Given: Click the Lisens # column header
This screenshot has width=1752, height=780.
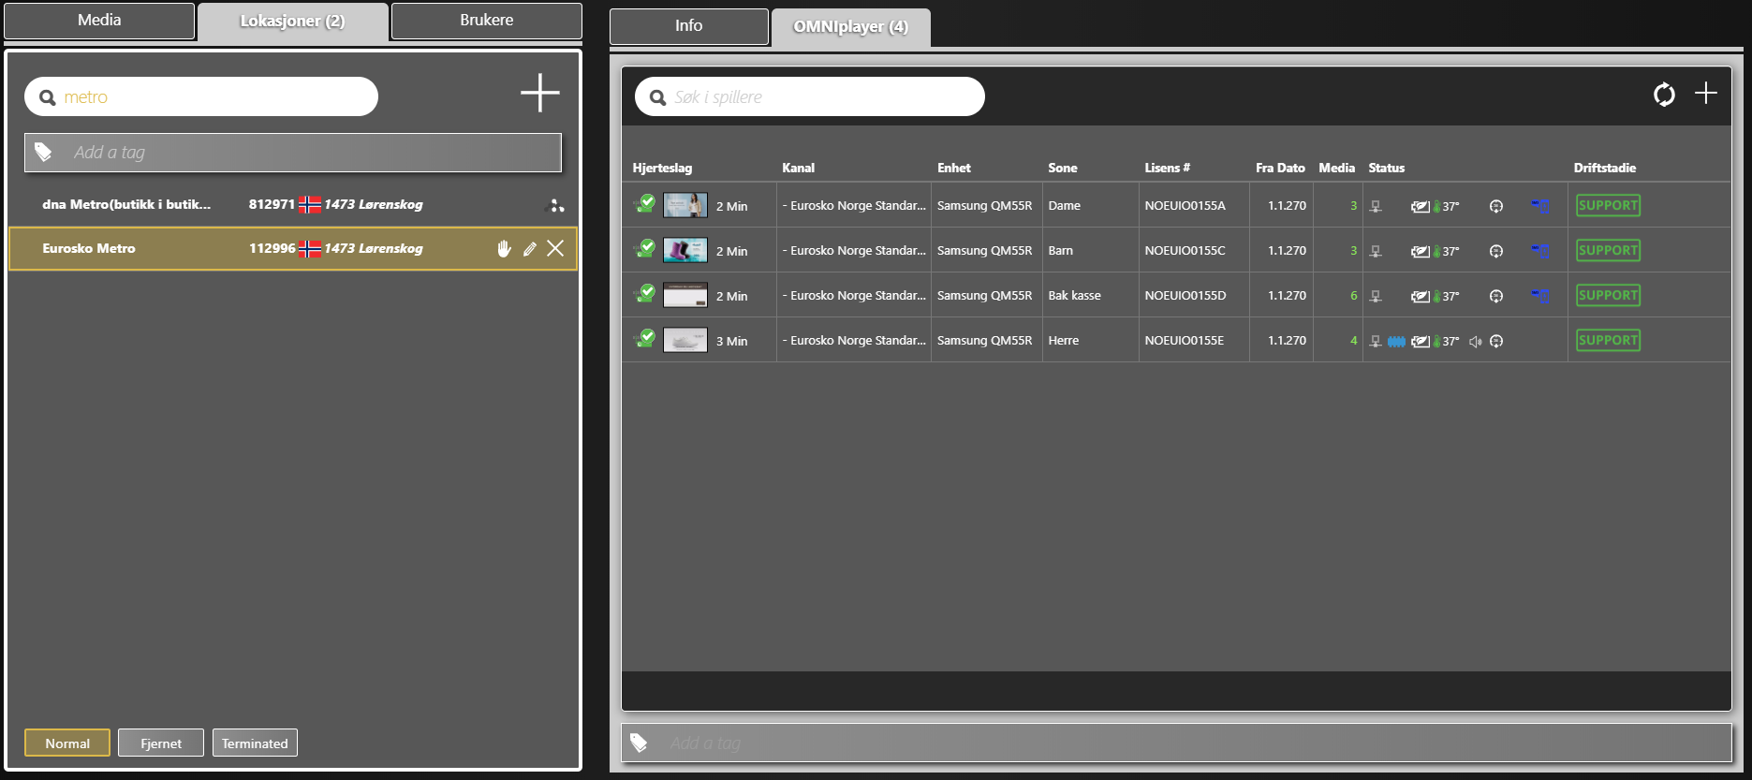Looking at the screenshot, I should (x=1167, y=168).
